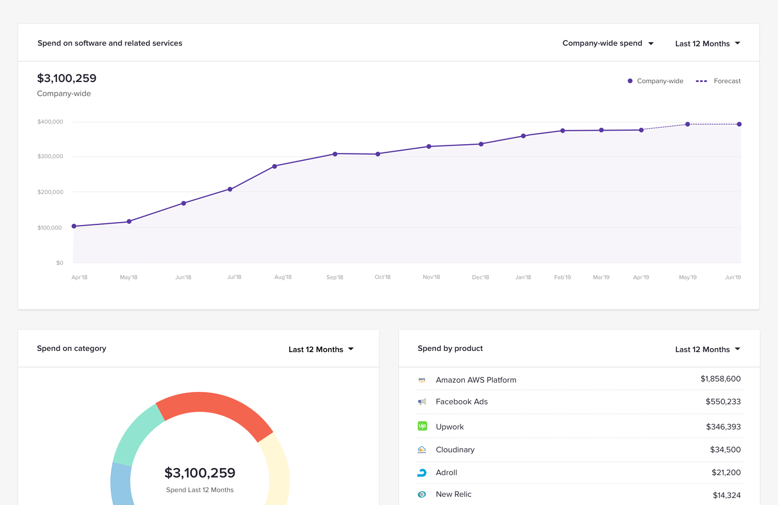Click the Feb'19 data point on chart
778x505 pixels.
(x=563, y=131)
